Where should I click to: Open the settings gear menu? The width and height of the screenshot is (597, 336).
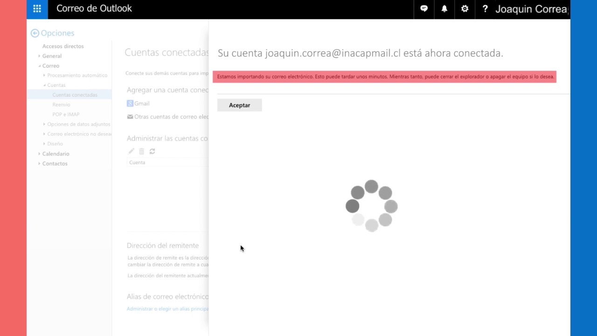(465, 8)
